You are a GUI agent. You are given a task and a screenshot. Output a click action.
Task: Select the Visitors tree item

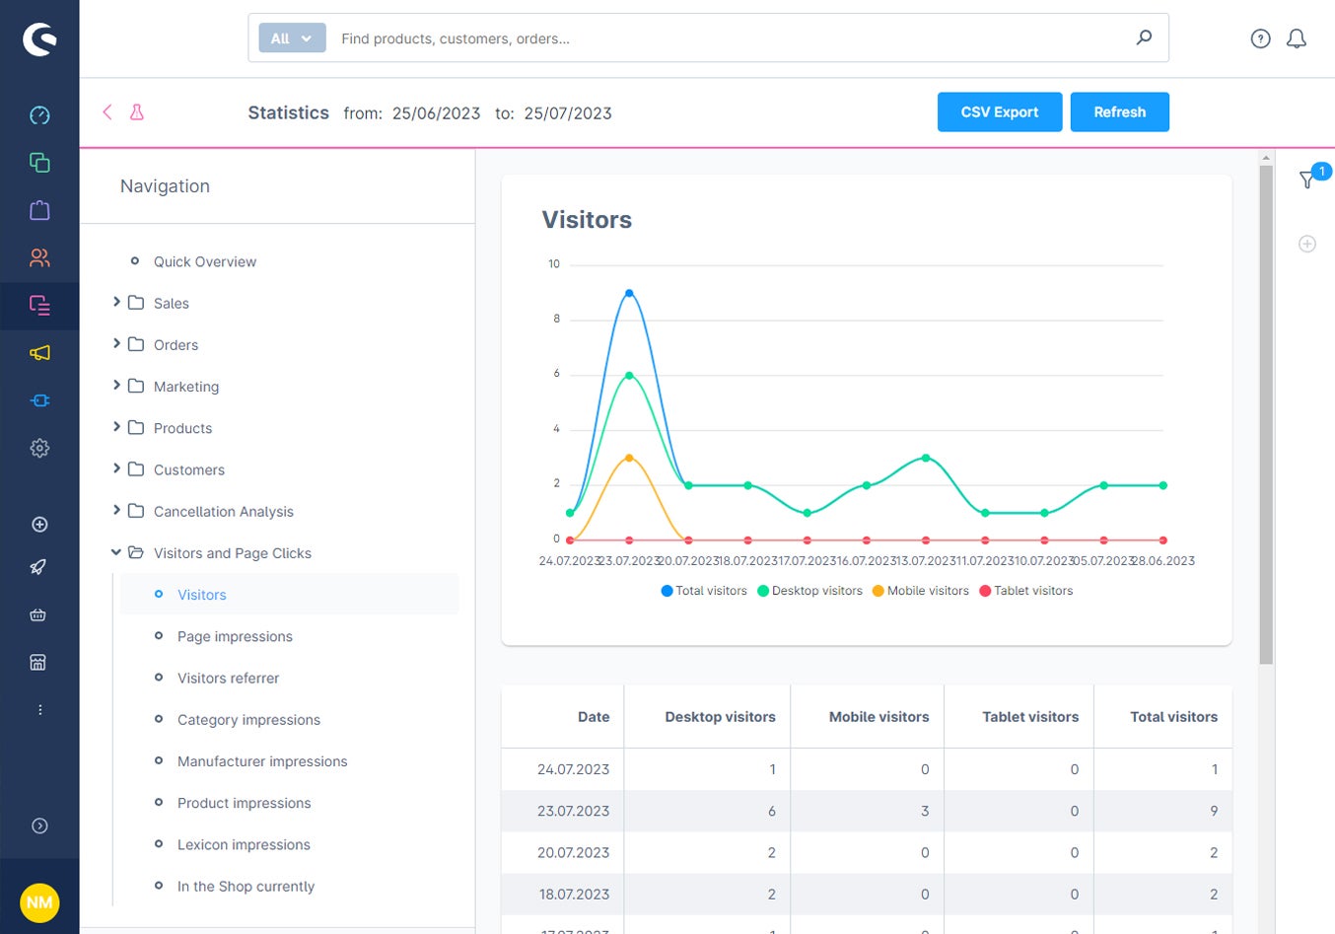tap(202, 595)
